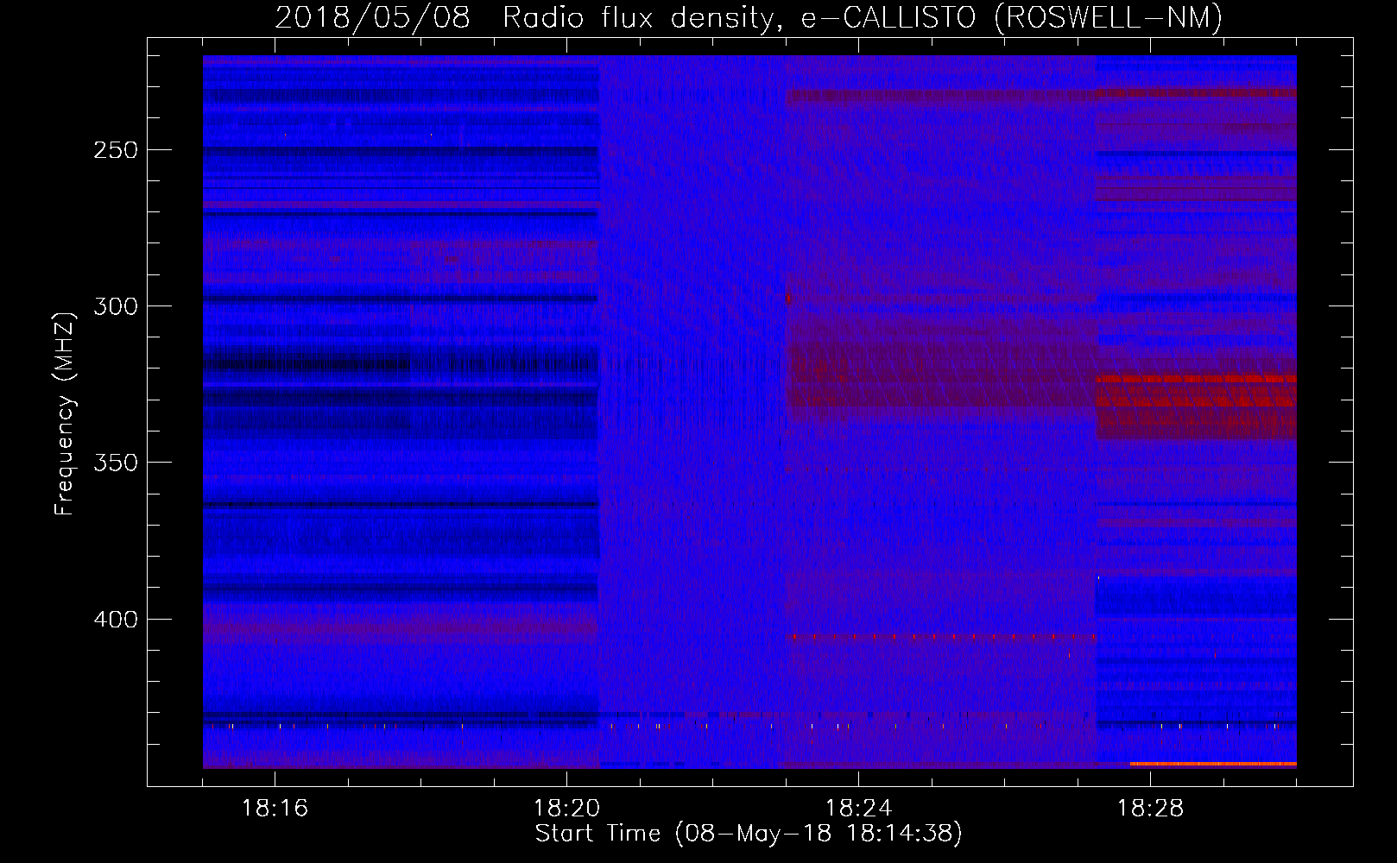Click the 350 frequency tick label
This screenshot has width=1397, height=863.
click(x=116, y=463)
